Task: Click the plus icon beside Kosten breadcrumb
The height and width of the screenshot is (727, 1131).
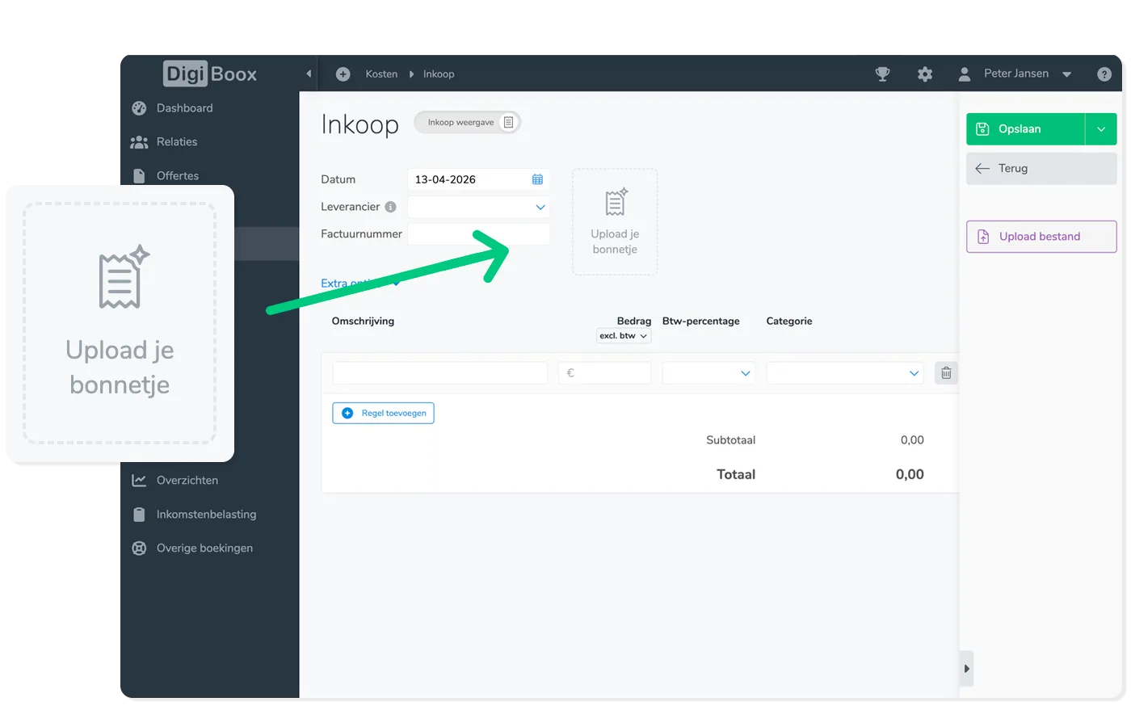Action: click(x=343, y=74)
